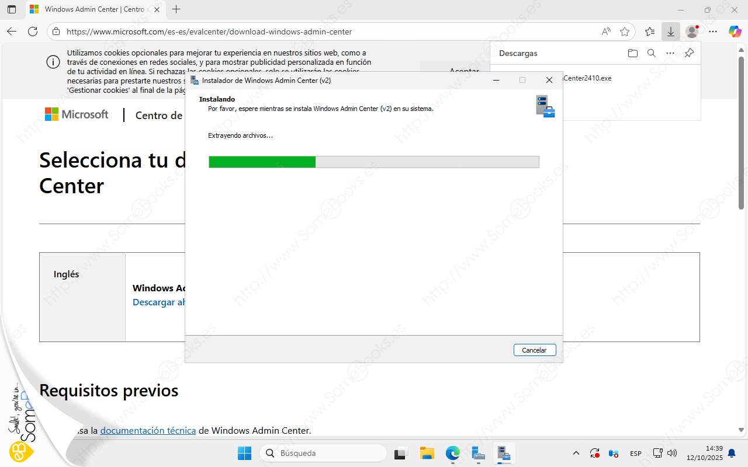Open the tab actions menu icon
Screen dimensions: 748x467
click(12, 9)
